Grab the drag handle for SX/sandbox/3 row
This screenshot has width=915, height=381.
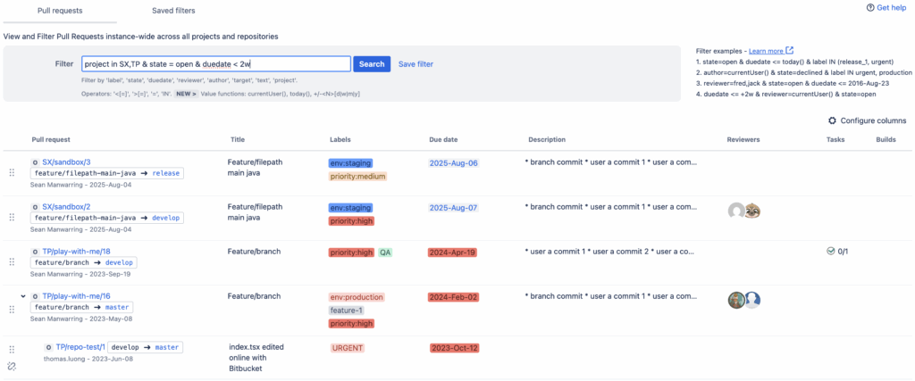(x=12, y=172)
